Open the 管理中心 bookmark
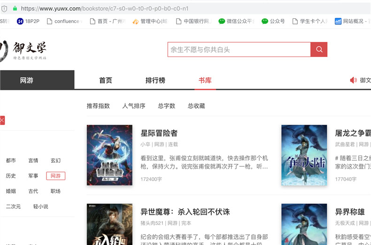The image size is (371, 245). pos(150,21)
